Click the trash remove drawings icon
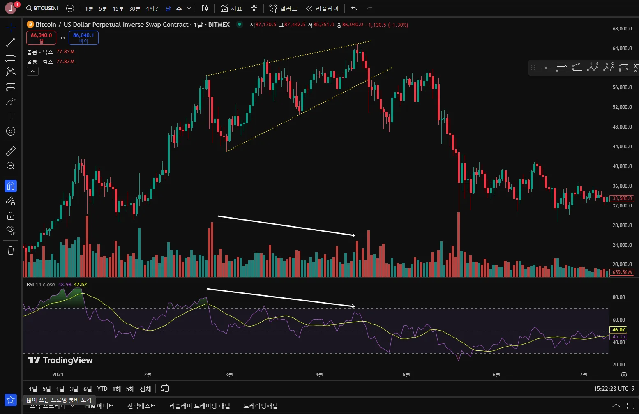 [x=11, y=250]
